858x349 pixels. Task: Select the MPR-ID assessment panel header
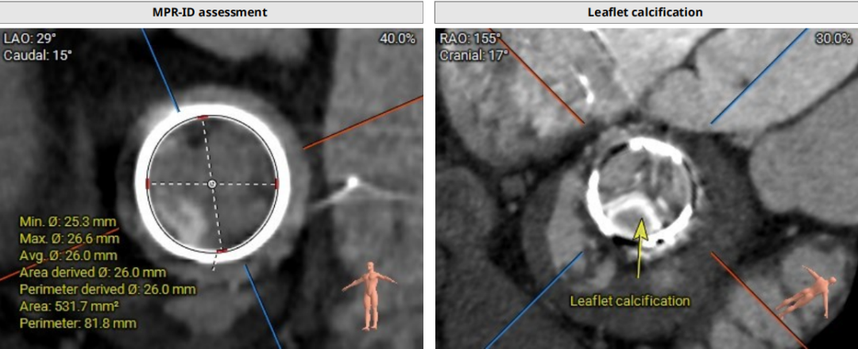211,11
